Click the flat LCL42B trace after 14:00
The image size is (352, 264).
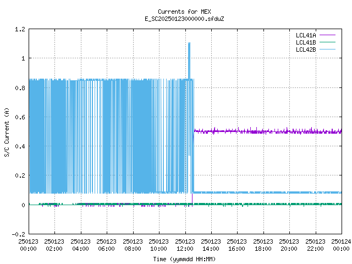click(x=276, y=193)
